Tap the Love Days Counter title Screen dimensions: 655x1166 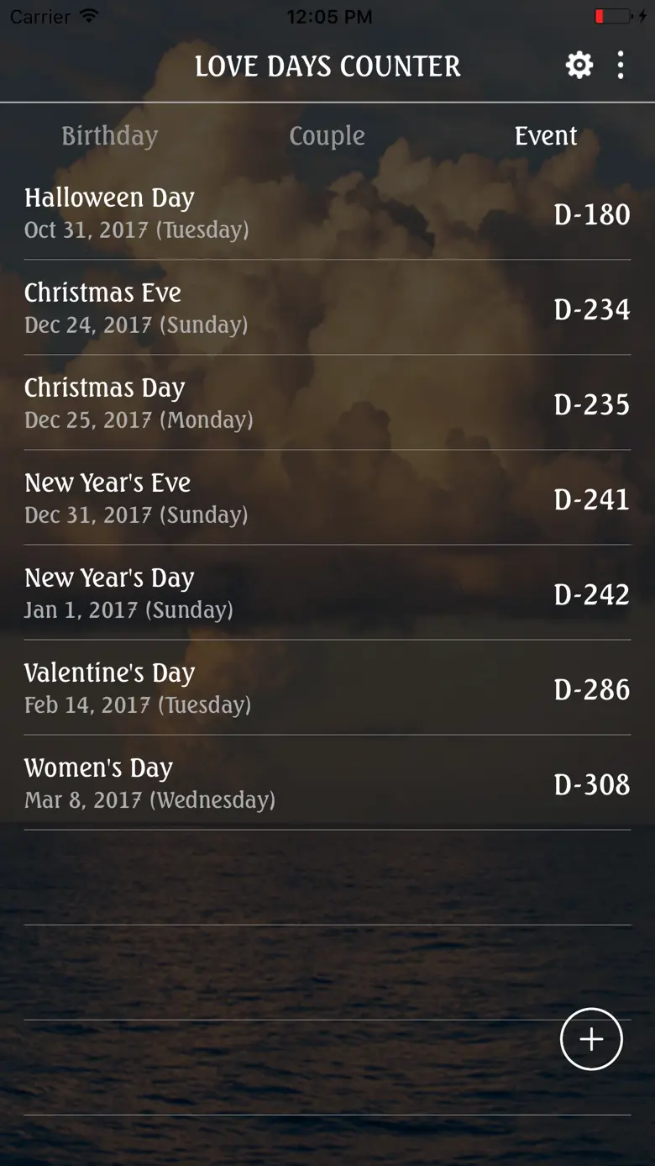tap(327, 66)
